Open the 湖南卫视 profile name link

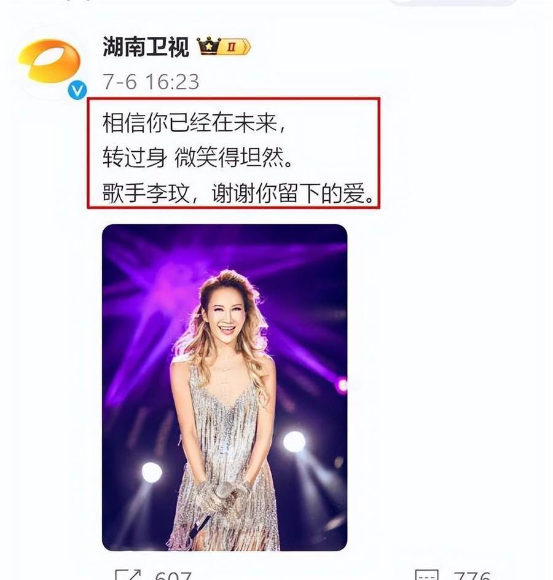pos(146,47)
